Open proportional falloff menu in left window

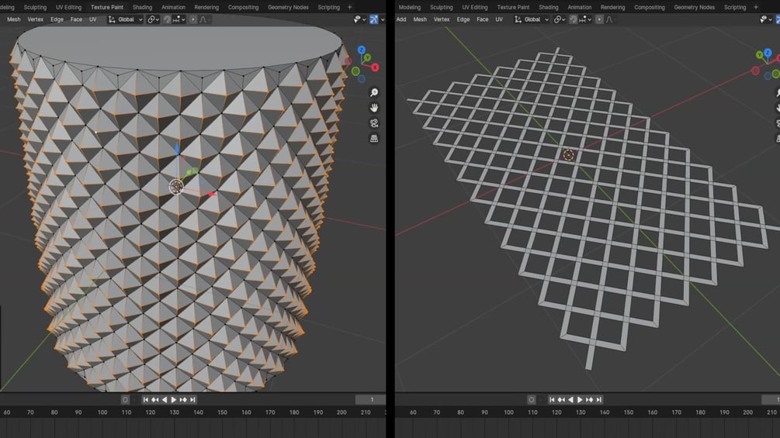[204, 19]
